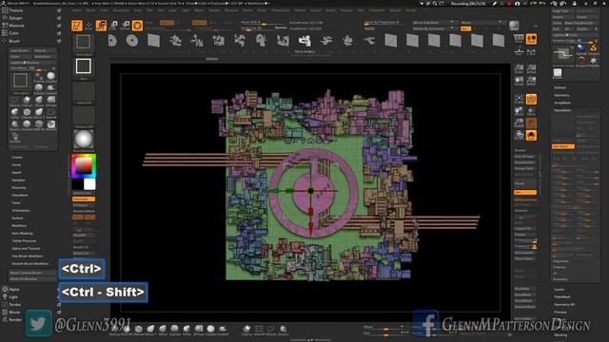Expand the Color palette

pyautogui.click(x=13, y=33)
